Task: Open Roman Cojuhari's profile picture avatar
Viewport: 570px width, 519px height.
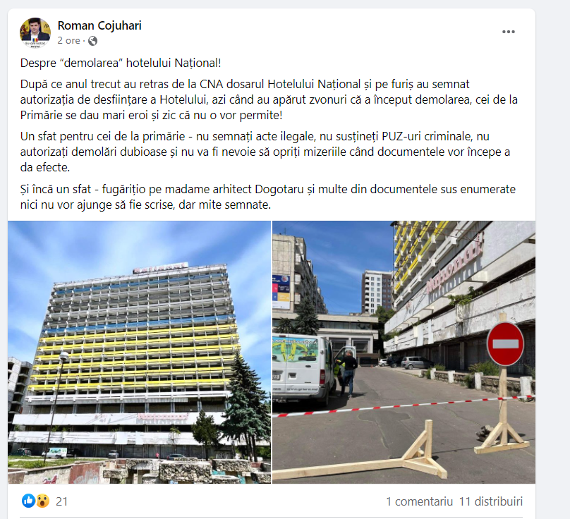Action: pos(35,32)
